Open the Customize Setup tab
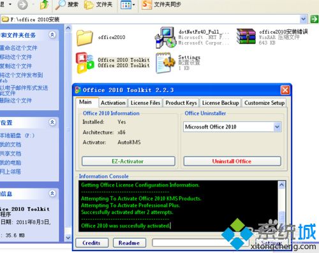The width and height of the screenshot is (319, 253). [264, 103]
